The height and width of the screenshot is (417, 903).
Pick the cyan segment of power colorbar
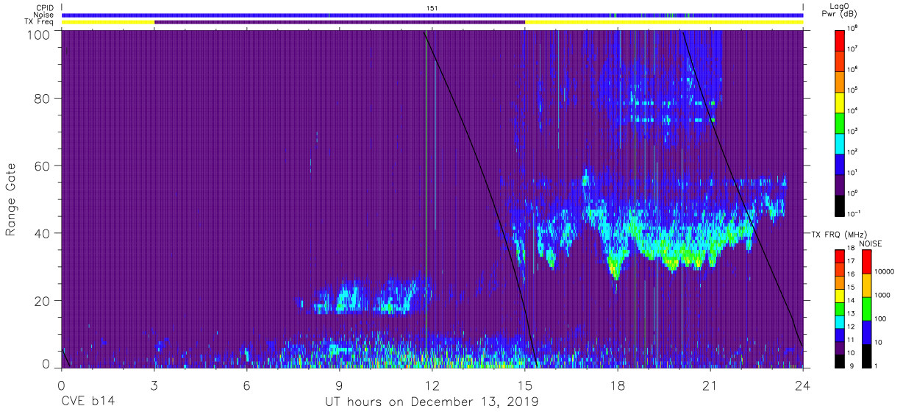(840, 142)
